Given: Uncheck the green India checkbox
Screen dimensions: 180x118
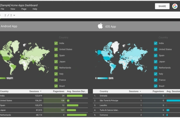Looking at the screenshot, I should 56,43.
